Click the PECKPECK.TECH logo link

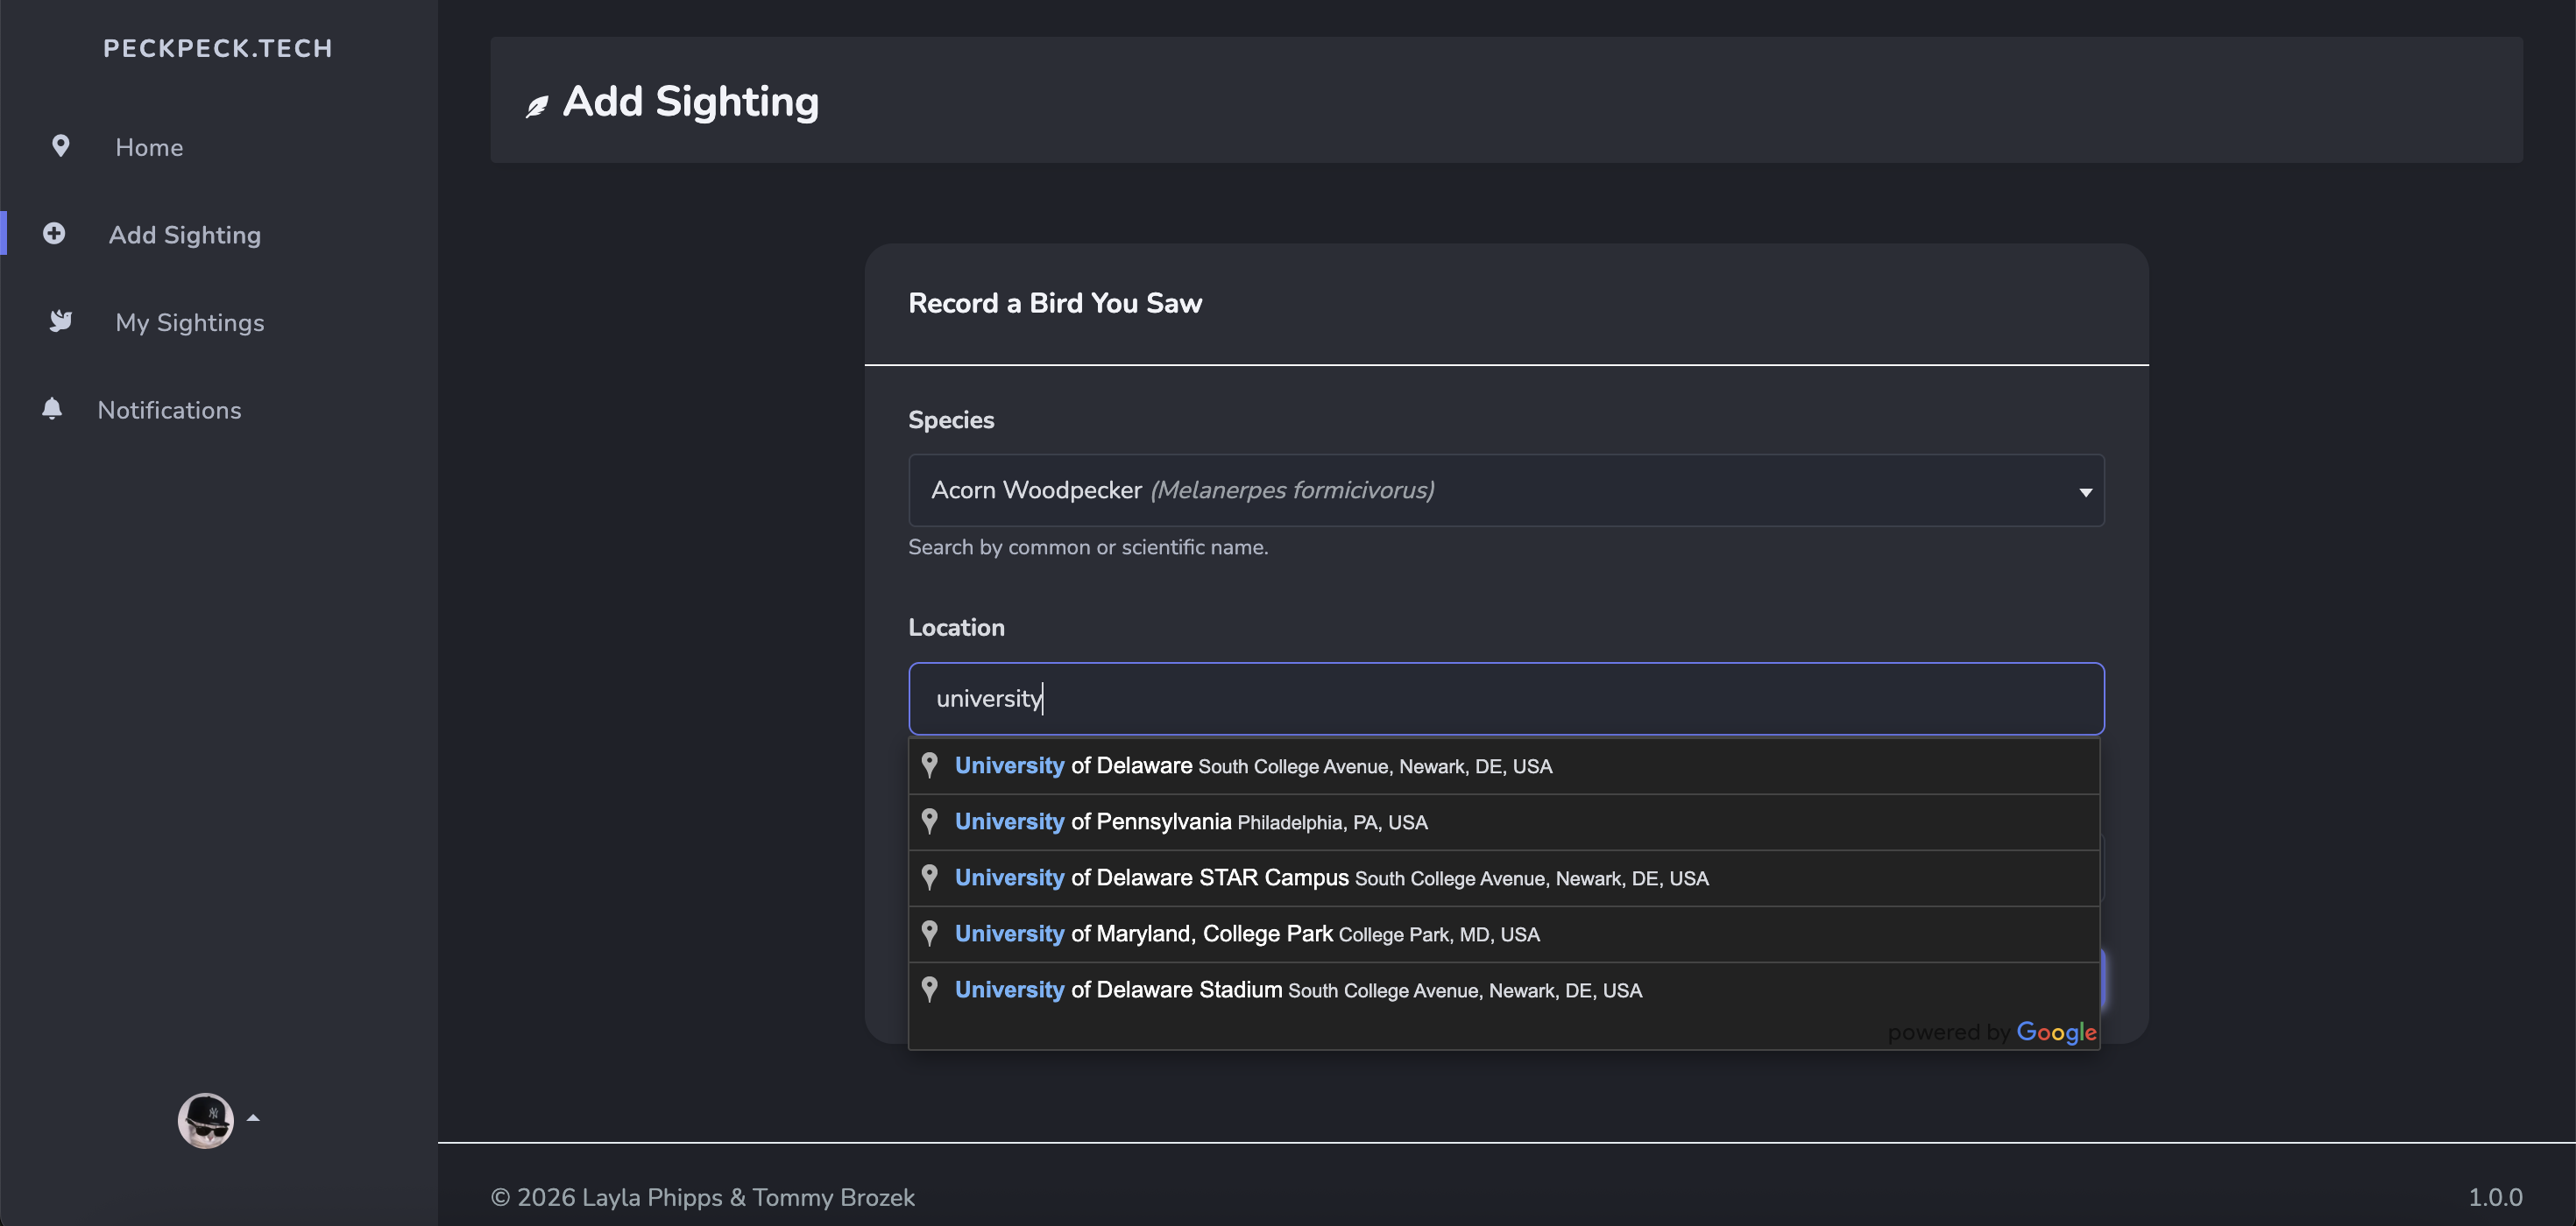pos(218,48)
